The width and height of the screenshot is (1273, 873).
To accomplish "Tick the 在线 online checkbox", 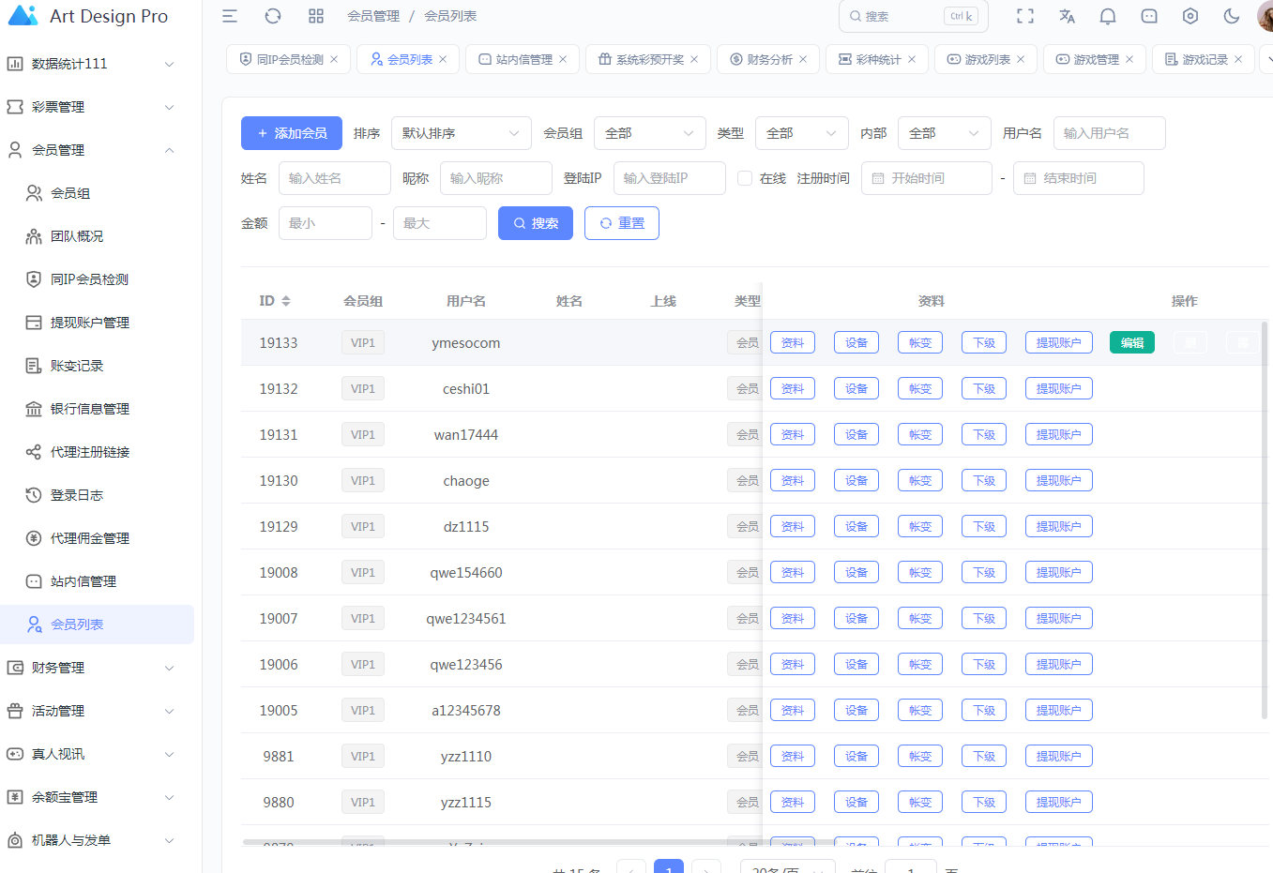I will (x=745, y=178).
